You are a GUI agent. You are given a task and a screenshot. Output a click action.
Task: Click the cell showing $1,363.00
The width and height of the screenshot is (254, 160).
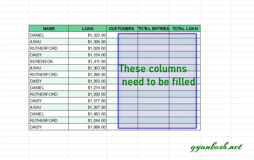pos(88,68)
